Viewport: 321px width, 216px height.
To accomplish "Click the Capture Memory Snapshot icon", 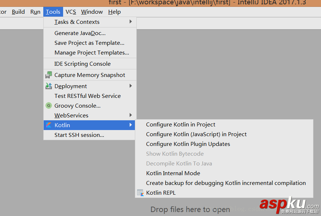I will (49, 75).
